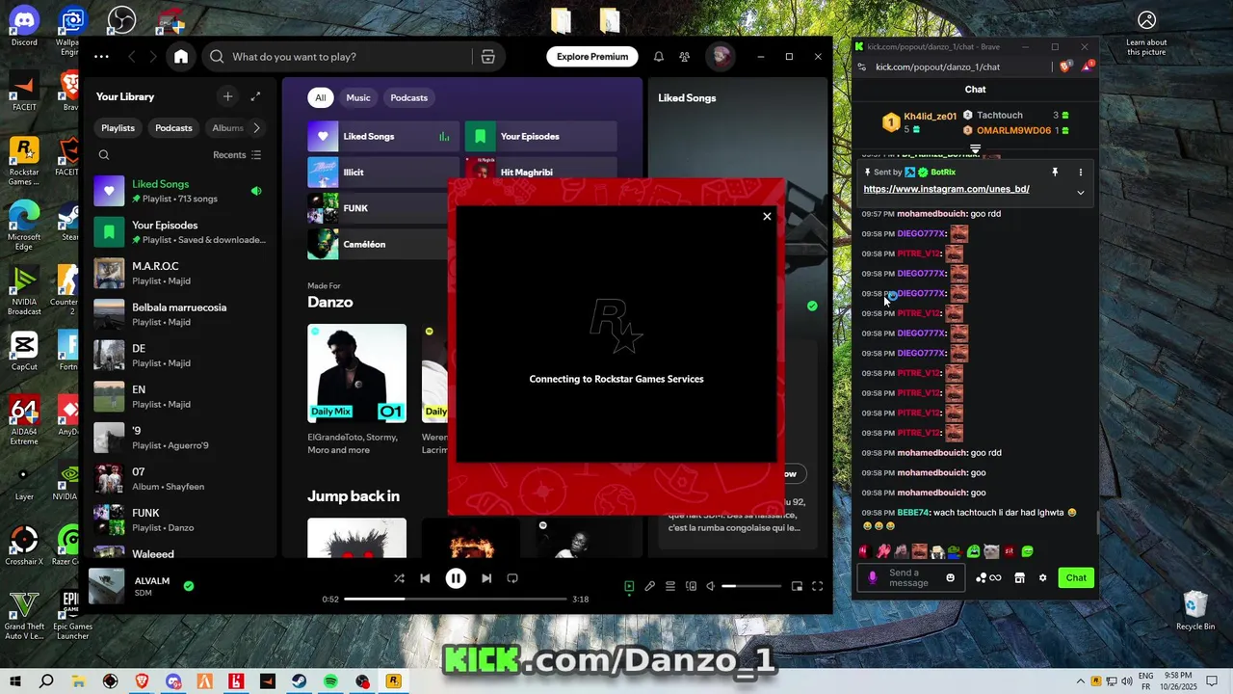Open Spotify browse icon in search bar
1233x694 pixels.
[487, 57]
